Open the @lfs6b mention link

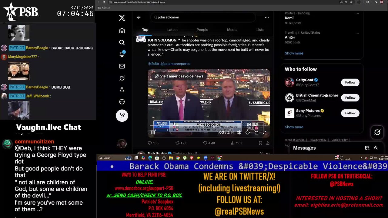153,64
